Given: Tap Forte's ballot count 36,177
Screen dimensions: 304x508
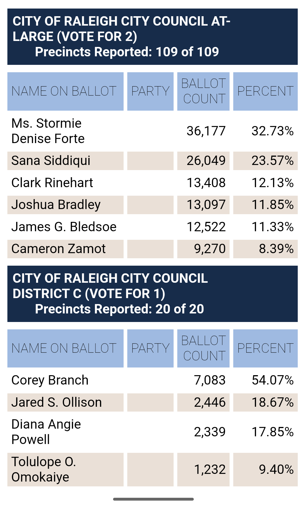Looking at the screenshot, I should (206, 131).
